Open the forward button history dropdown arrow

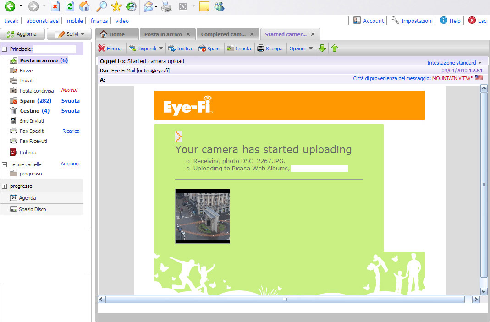coord(44,6)
